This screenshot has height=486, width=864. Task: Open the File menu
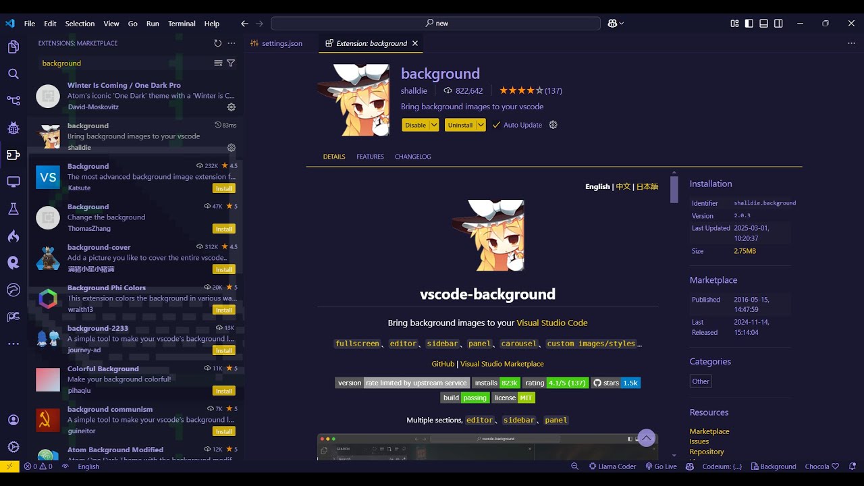coord(30,24)
